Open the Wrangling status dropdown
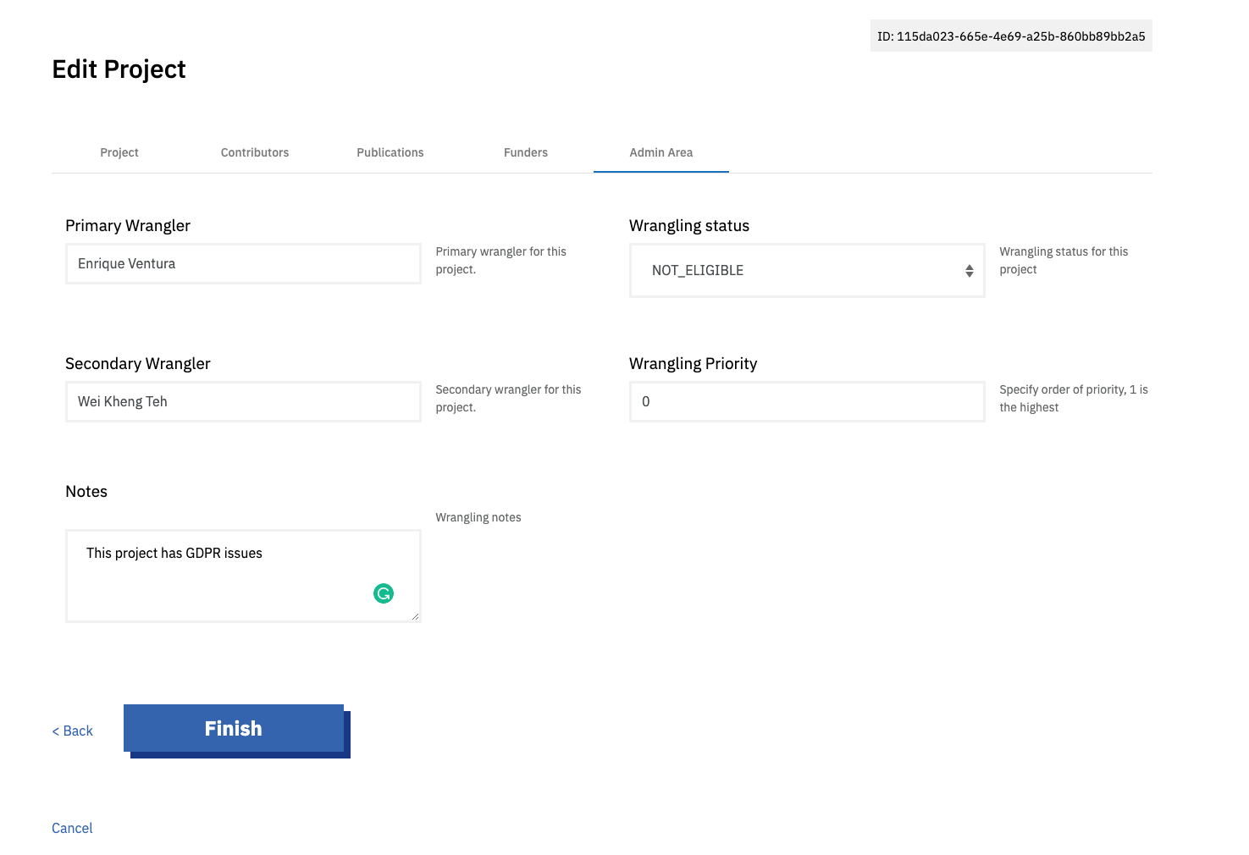The image size is (1249, 855). (x=805, y=270)
